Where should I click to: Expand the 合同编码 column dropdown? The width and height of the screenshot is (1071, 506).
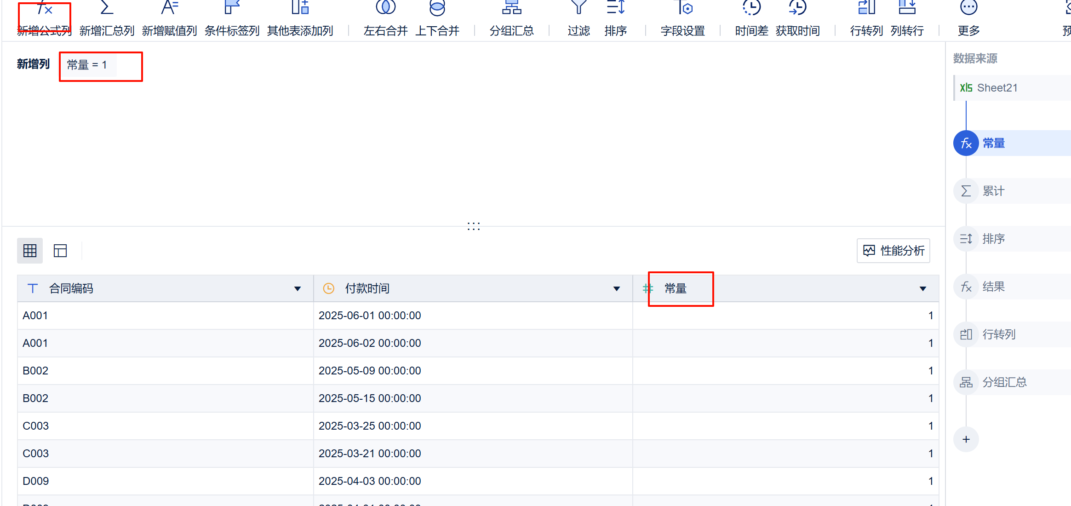click(298, 289)
